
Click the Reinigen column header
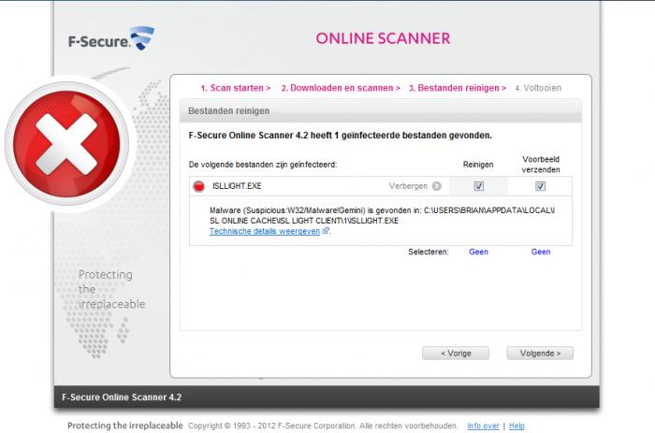click(478, 165)
